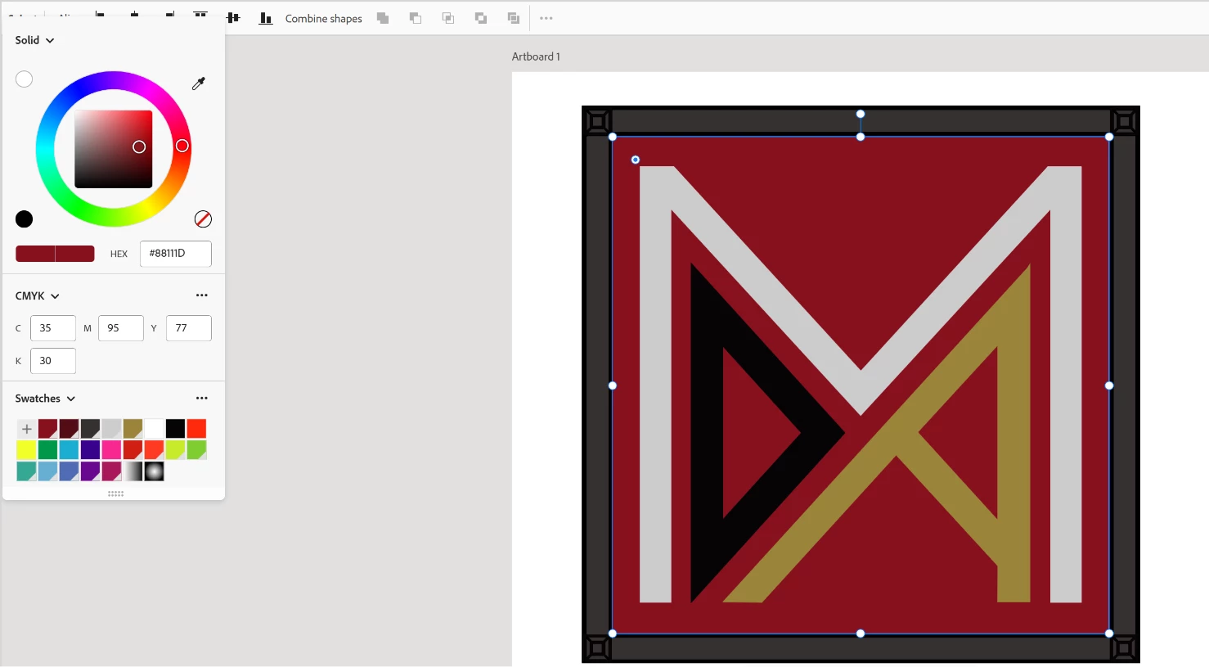
Task: Click the Combine shapes label
Action: [324, 19]
